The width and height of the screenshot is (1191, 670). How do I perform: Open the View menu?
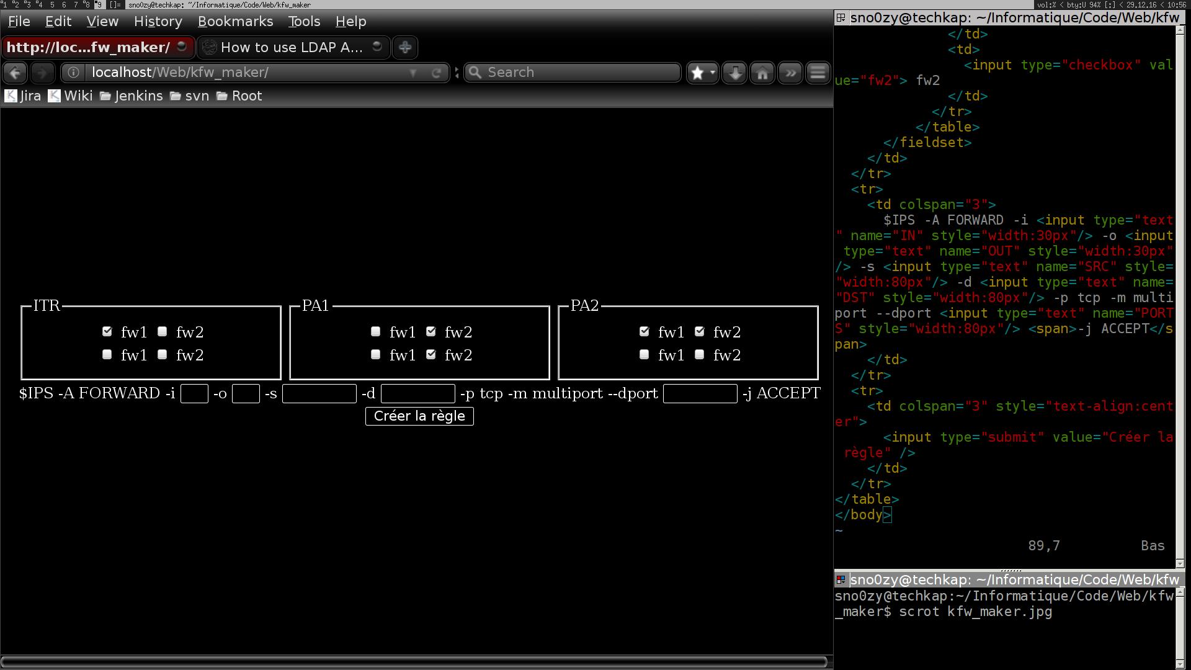point(102,21)
